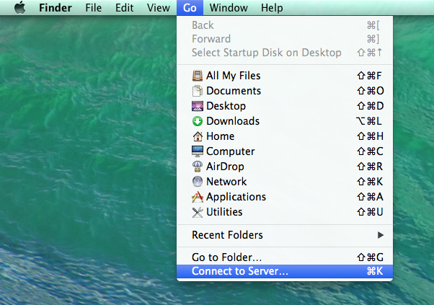Open the Apple menu logo
This screenshot has width=434, height=305.
[x=20, y=7]
